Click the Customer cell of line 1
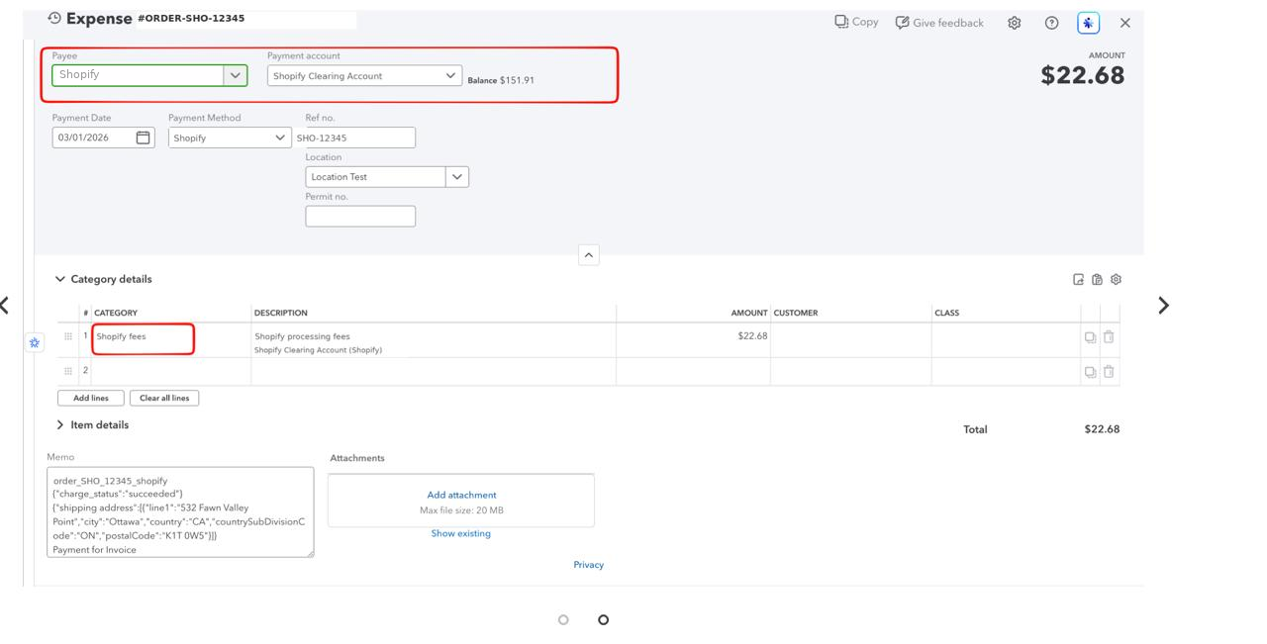 [850, 340]
